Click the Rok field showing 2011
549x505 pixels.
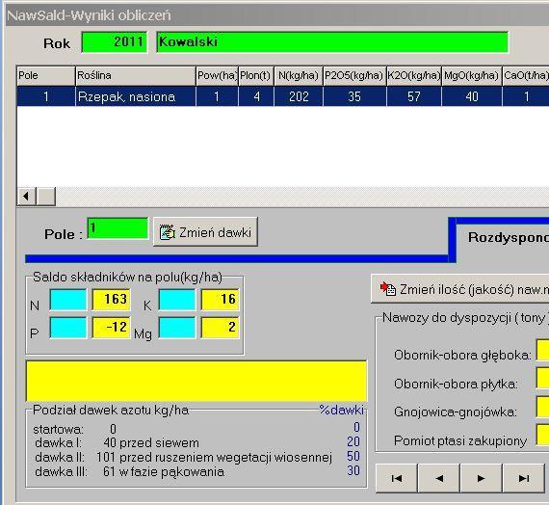[115, 42]
